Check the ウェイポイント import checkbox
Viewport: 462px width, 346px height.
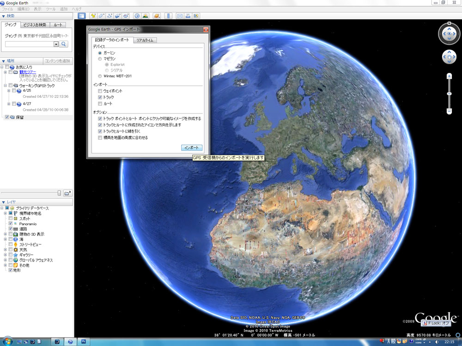coord(100,91)
